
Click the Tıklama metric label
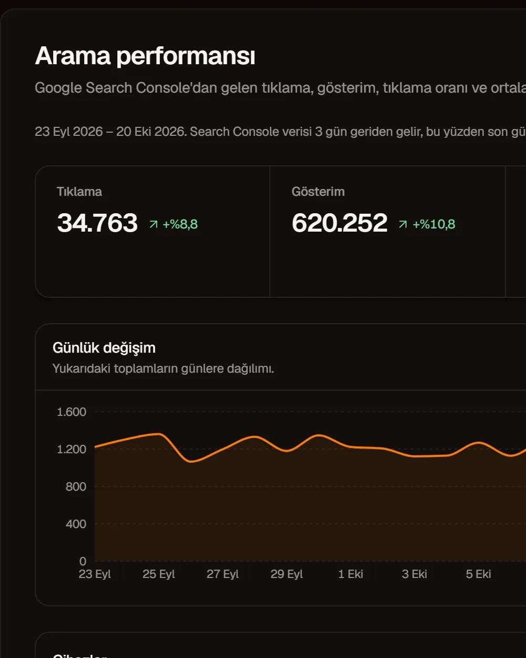pyautogui.click(x=79, y=192)
